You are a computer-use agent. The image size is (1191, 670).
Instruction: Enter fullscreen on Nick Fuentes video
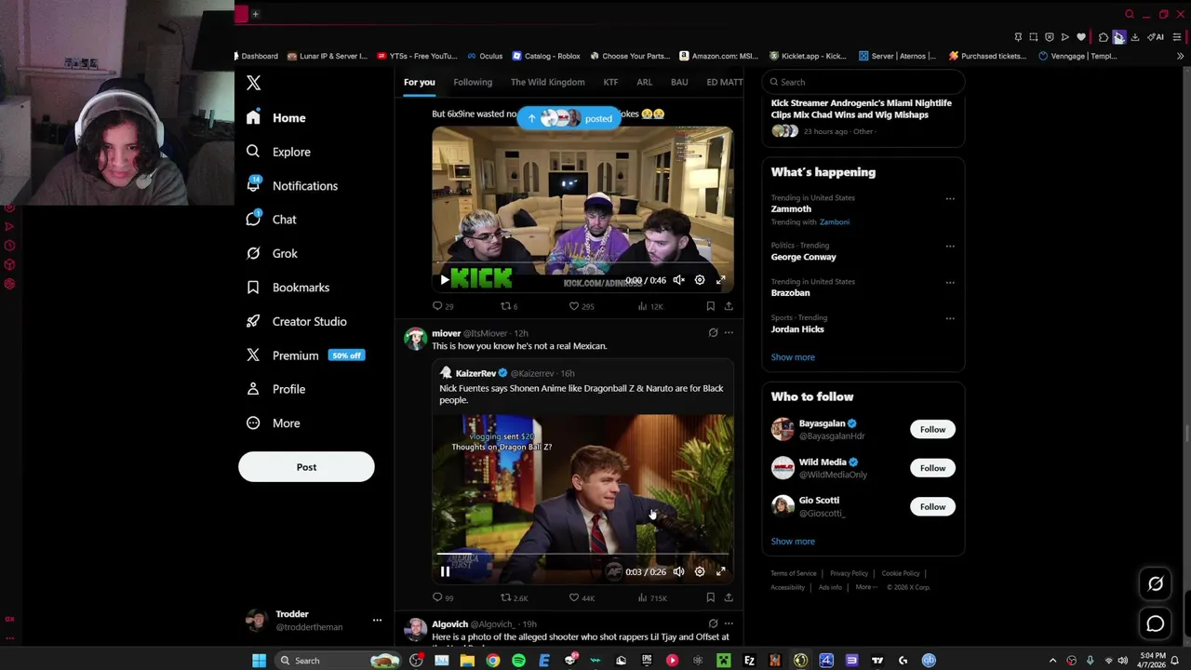coord(720,571)
